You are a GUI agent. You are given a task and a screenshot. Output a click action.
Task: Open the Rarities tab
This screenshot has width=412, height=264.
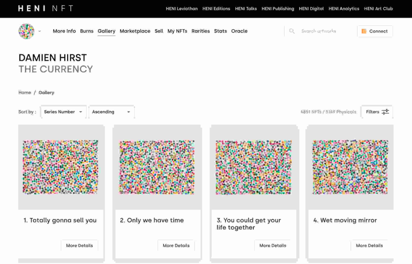coord(201,31)
